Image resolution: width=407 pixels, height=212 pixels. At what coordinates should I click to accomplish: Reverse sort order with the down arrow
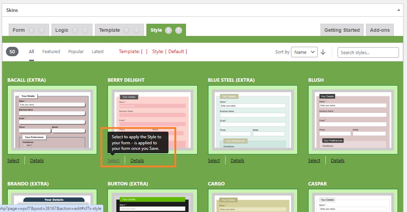tap(323, 52)
